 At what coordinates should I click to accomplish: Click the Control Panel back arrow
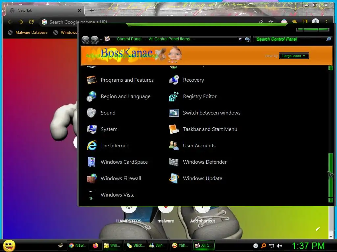(x=85, y=39)
